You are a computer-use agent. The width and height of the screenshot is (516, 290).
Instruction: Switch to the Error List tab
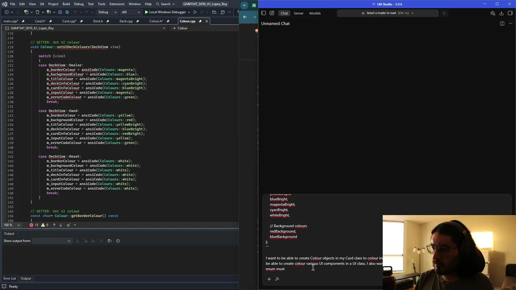tap(10, 278)
